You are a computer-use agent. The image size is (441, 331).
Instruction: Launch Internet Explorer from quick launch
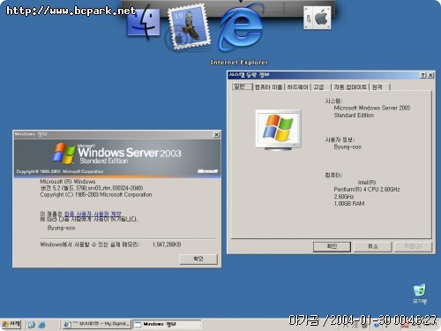point(42,325)
